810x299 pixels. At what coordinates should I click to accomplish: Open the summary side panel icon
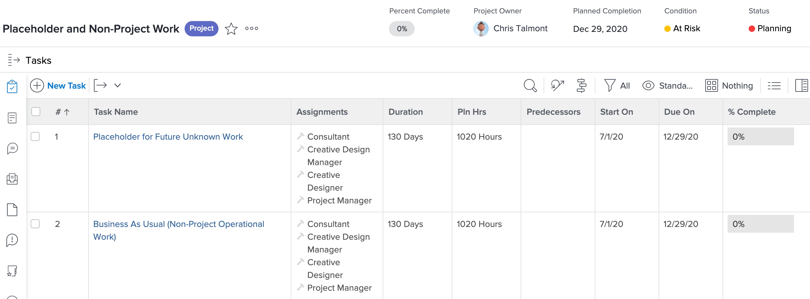(801, 85)
